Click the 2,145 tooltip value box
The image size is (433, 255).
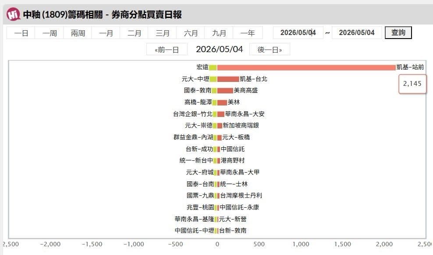[x=412, y=84]
